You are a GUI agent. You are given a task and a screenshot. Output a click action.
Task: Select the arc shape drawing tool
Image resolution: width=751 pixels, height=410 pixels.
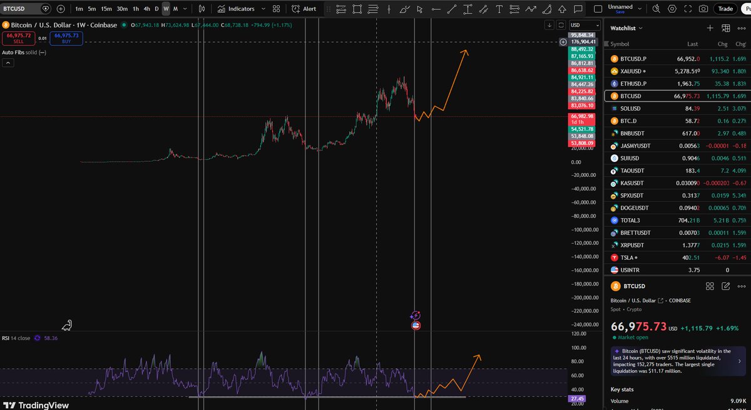click(x=546, y=9)
